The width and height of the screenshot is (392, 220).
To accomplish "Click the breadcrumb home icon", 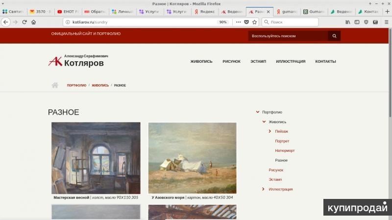I will pos(55,85).
